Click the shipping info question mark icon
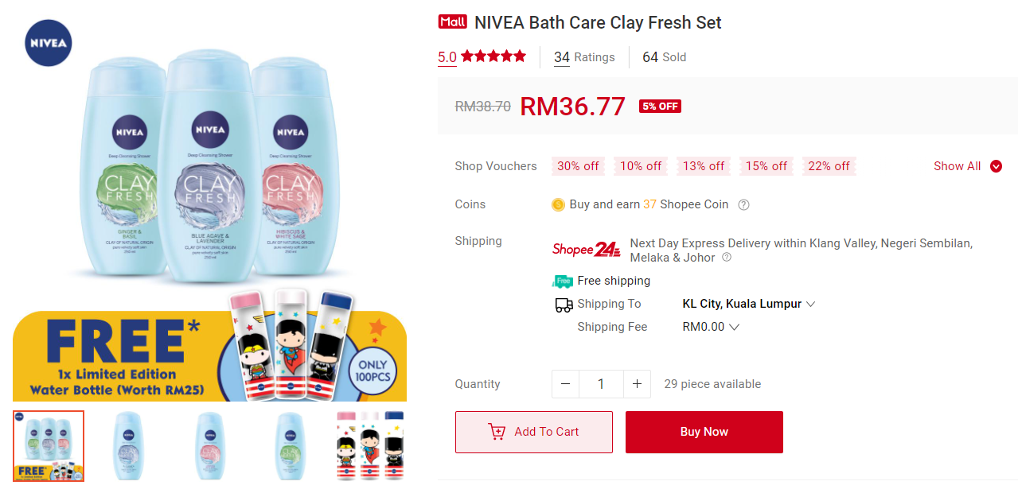Viewport: 1018px width, 493px height. (x=726, y=258)
